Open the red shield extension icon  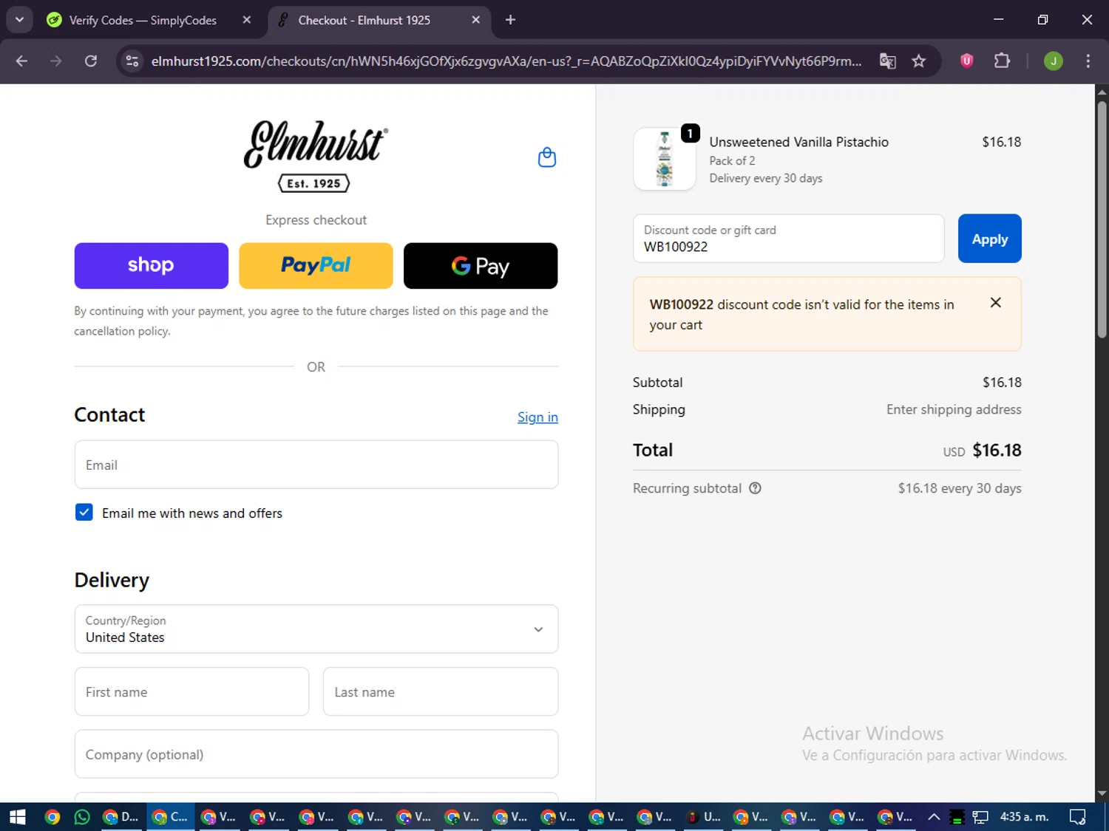966,61
